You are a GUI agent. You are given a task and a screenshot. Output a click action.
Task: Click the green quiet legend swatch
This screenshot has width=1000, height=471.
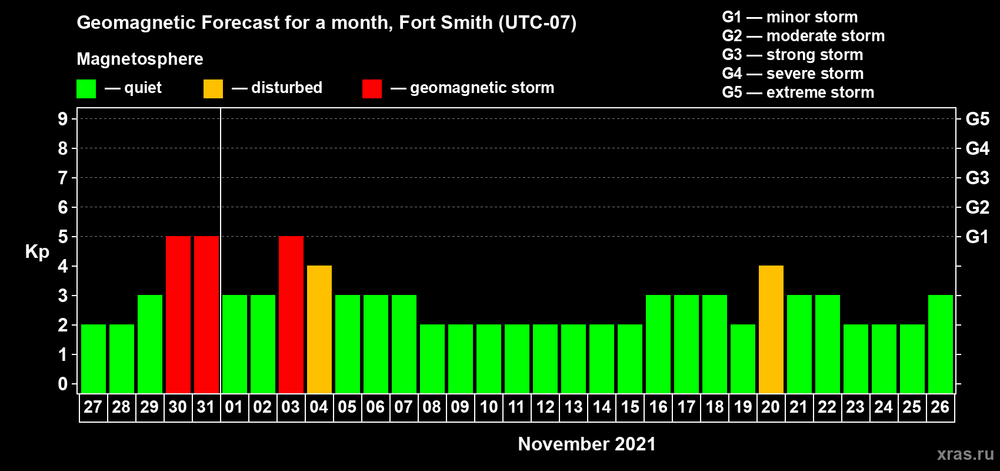click(86, 89)
